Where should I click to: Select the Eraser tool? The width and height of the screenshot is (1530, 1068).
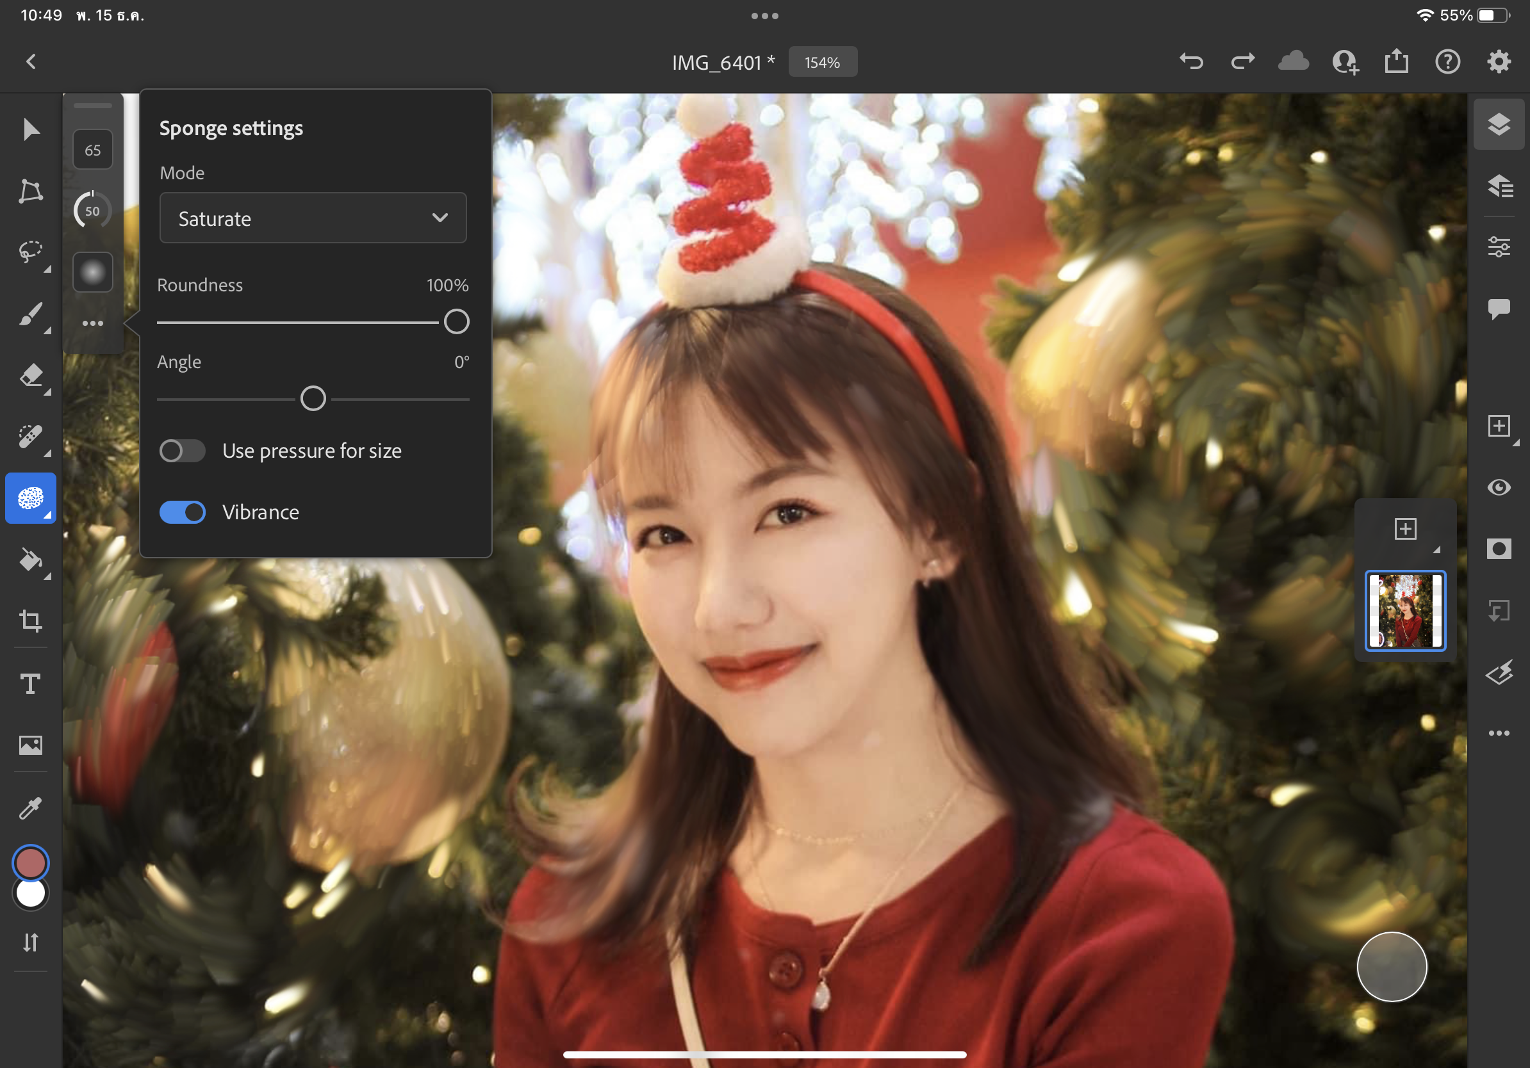[31, 376]
